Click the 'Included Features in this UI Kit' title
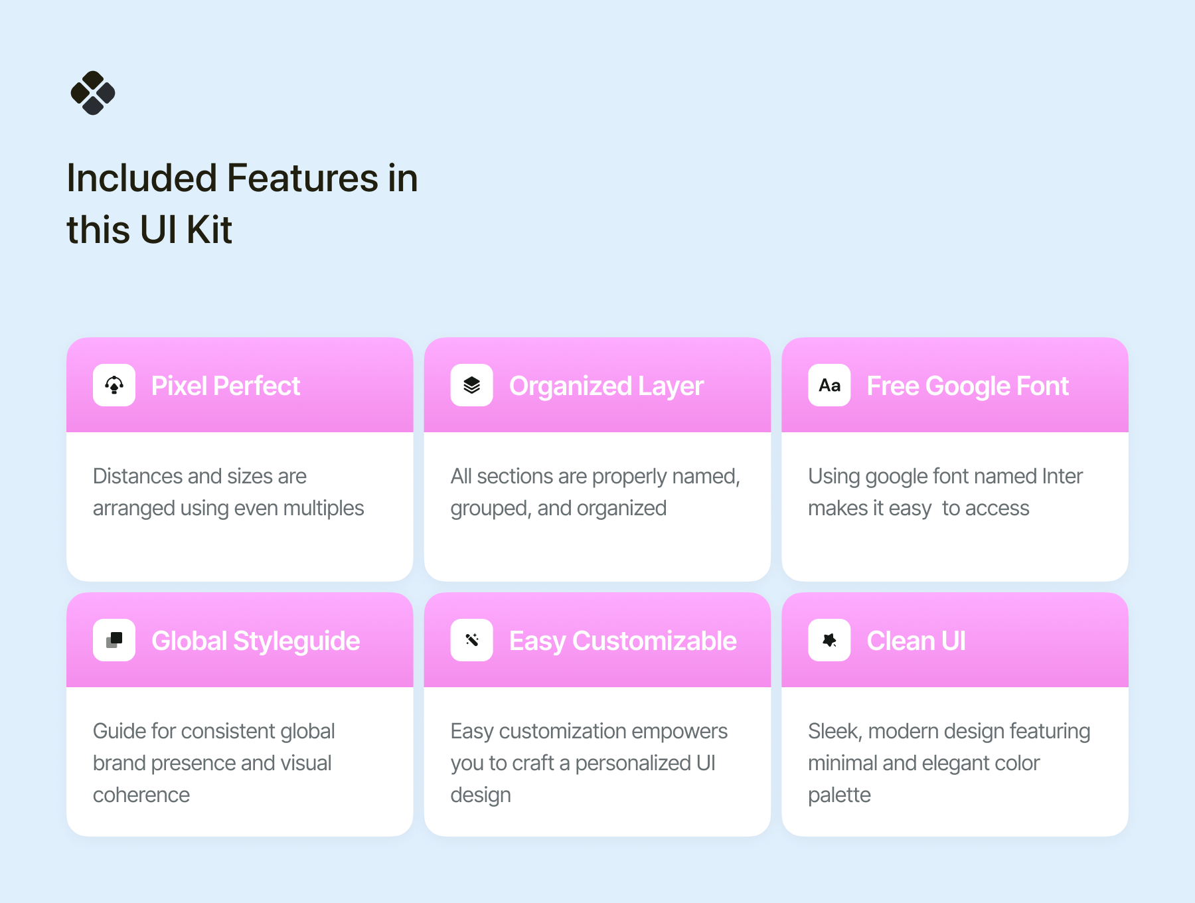 click(x=242, y=203)
